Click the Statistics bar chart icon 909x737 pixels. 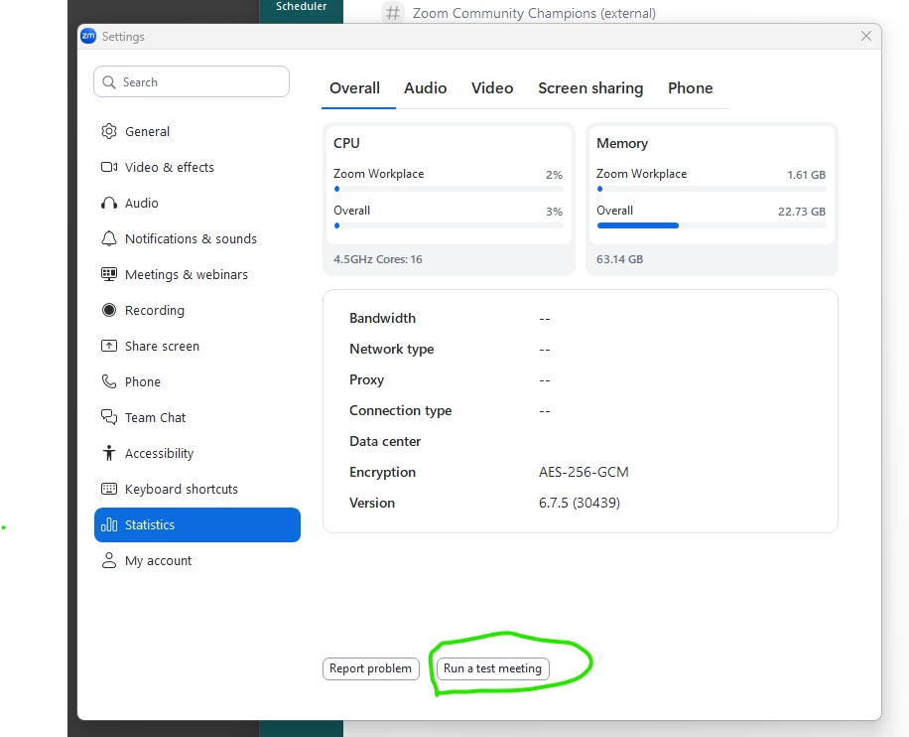pyautogui.click(x=109, y=524)
